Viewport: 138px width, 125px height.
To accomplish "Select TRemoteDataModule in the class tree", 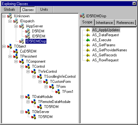I will [54, 102].
